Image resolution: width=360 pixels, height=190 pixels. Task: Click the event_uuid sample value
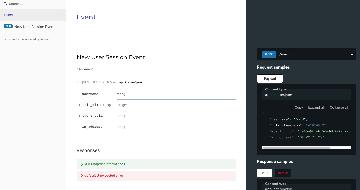[x=324, y=131]
